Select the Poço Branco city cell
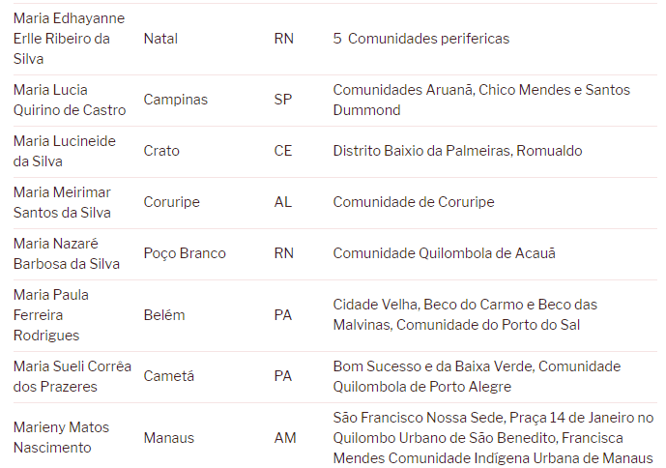This screenshot has width=666, height=468. 185,253
